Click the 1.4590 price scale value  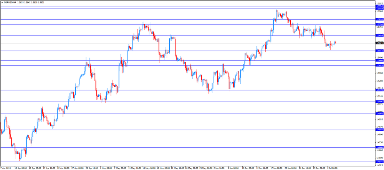(380, 158)
